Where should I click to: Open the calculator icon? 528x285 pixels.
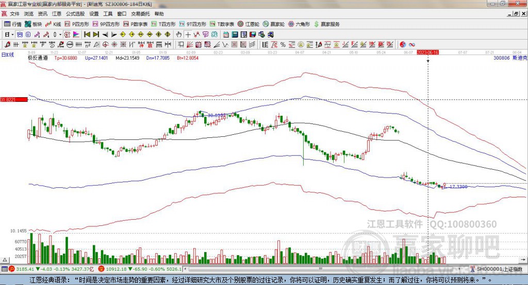point(235,34)
